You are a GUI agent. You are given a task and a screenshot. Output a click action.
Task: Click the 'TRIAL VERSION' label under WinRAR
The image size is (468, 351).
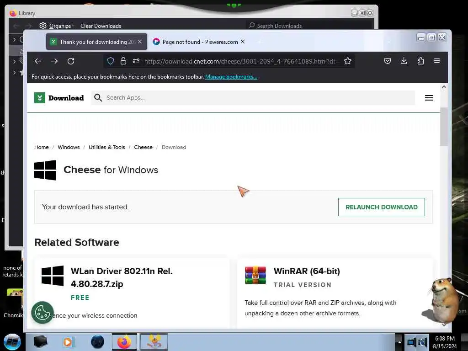click(303, 285)
